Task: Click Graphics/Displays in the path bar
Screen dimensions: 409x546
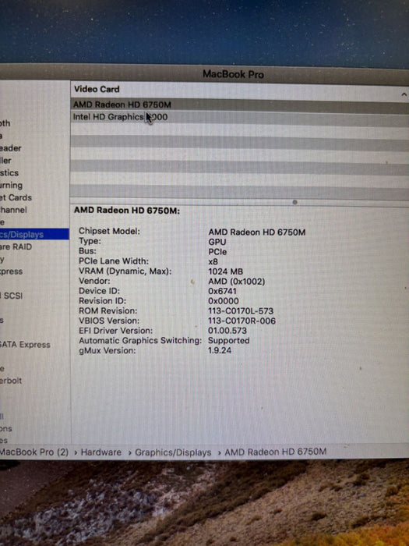Action: pyautogui.click(x=173, y=452)
